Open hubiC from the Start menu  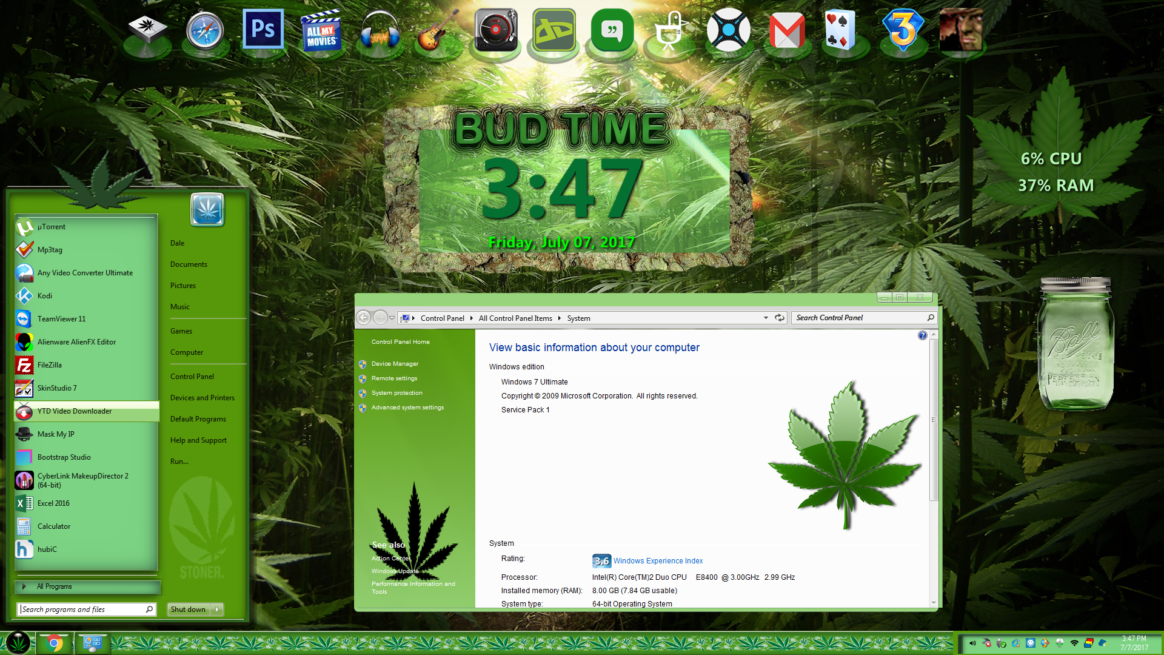[86, 549]
